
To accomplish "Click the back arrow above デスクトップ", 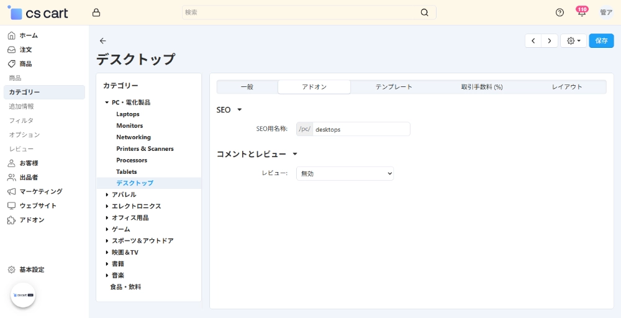I will (103, 41).
